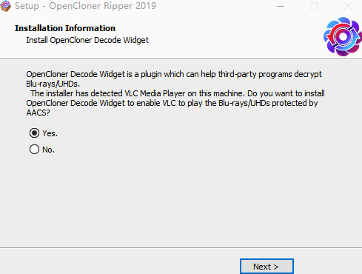362x274 pixels.
Task: Click the "to enable VLC to play" line
Action: tap(172, 103)
